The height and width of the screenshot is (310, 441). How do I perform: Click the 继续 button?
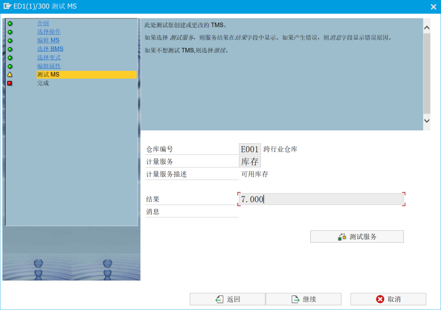pos(303,299)
